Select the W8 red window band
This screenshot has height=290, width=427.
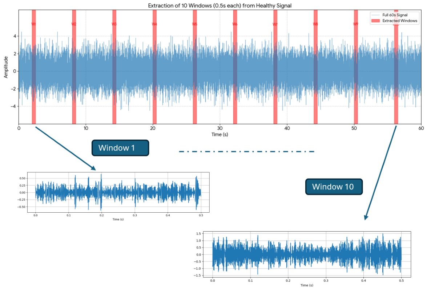[x=316, y=67]
